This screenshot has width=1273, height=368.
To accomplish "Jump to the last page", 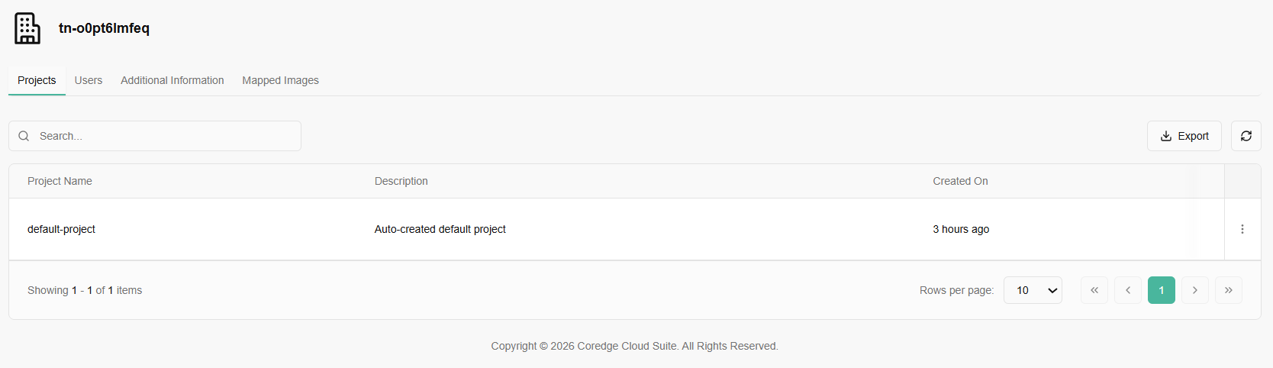I will click(1228, 290).
